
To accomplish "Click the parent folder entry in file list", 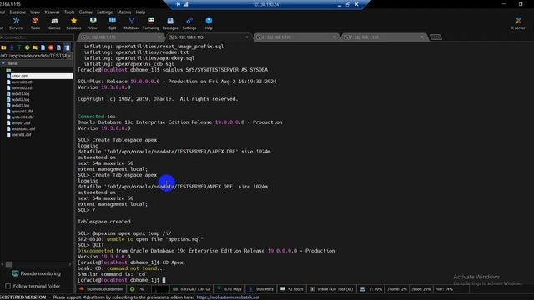I will click(9, 70).
